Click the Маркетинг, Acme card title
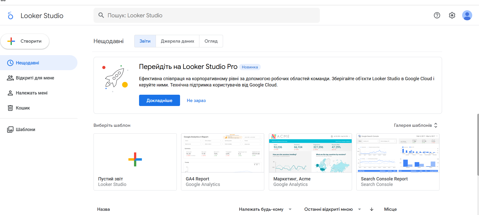The image size is (479, 215). pos(292,179)
